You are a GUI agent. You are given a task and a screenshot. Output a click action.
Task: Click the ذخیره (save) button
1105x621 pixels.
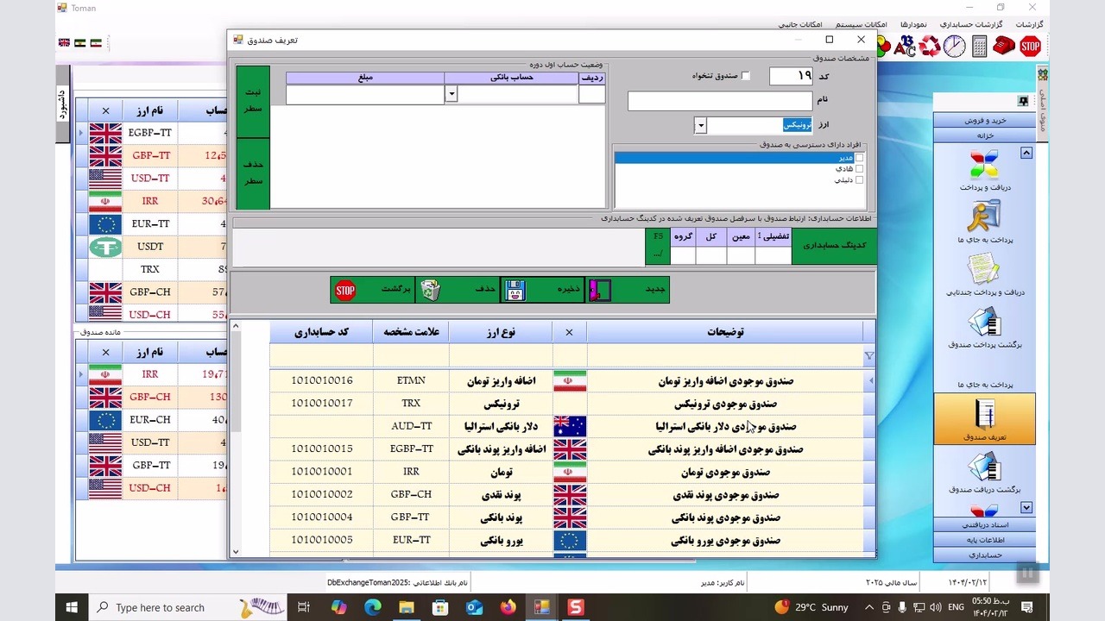pos(542,290)
